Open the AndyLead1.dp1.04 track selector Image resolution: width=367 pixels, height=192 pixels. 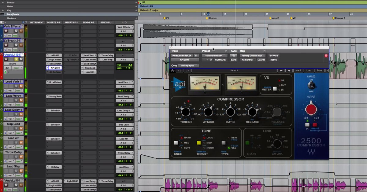point(183,56)
